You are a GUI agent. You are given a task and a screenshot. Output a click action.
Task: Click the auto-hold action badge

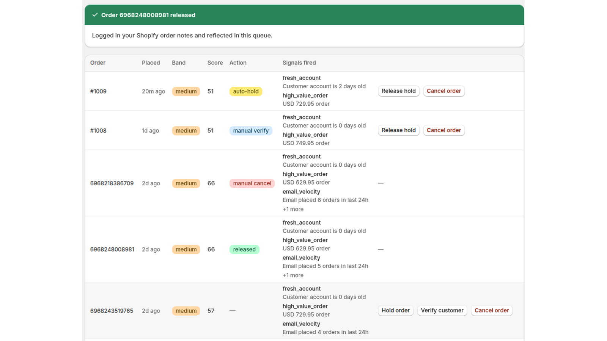pyautogui.click(x=246, y=91)
